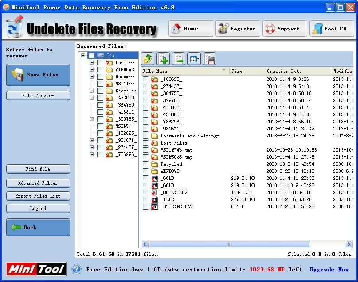Image resolution: width=358 pixels, height=282 pixels.
Task: Expand the Docum... node in tree
Action: (x=92, y=76)
